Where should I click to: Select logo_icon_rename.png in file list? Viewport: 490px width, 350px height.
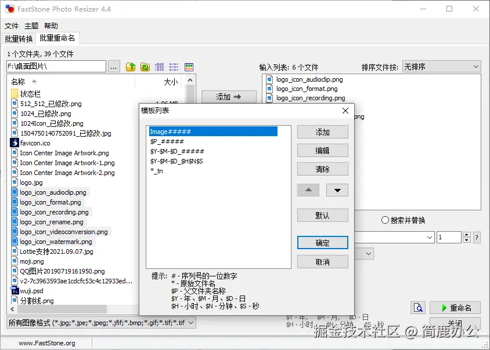52,222
